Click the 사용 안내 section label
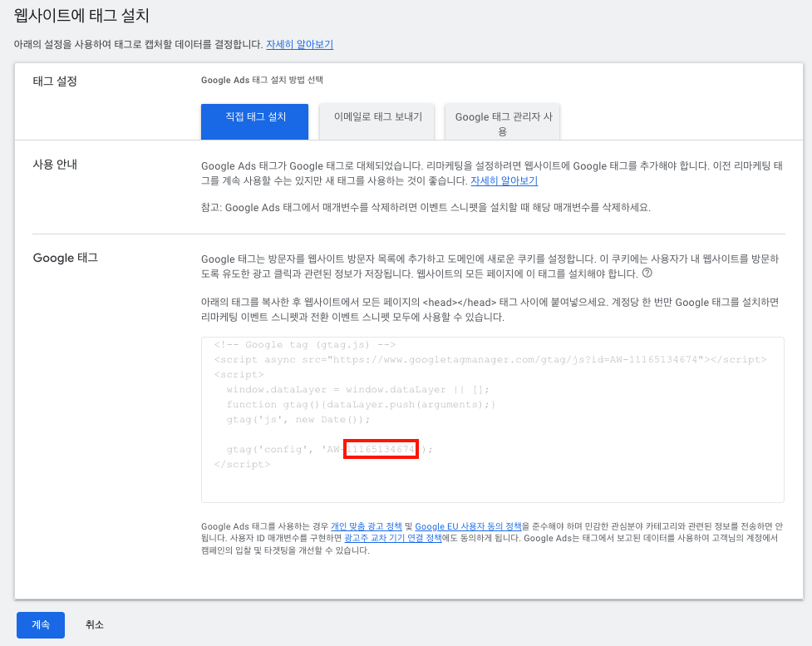The height and width of the screenshot is (646, 812). (x=55, y=165)
